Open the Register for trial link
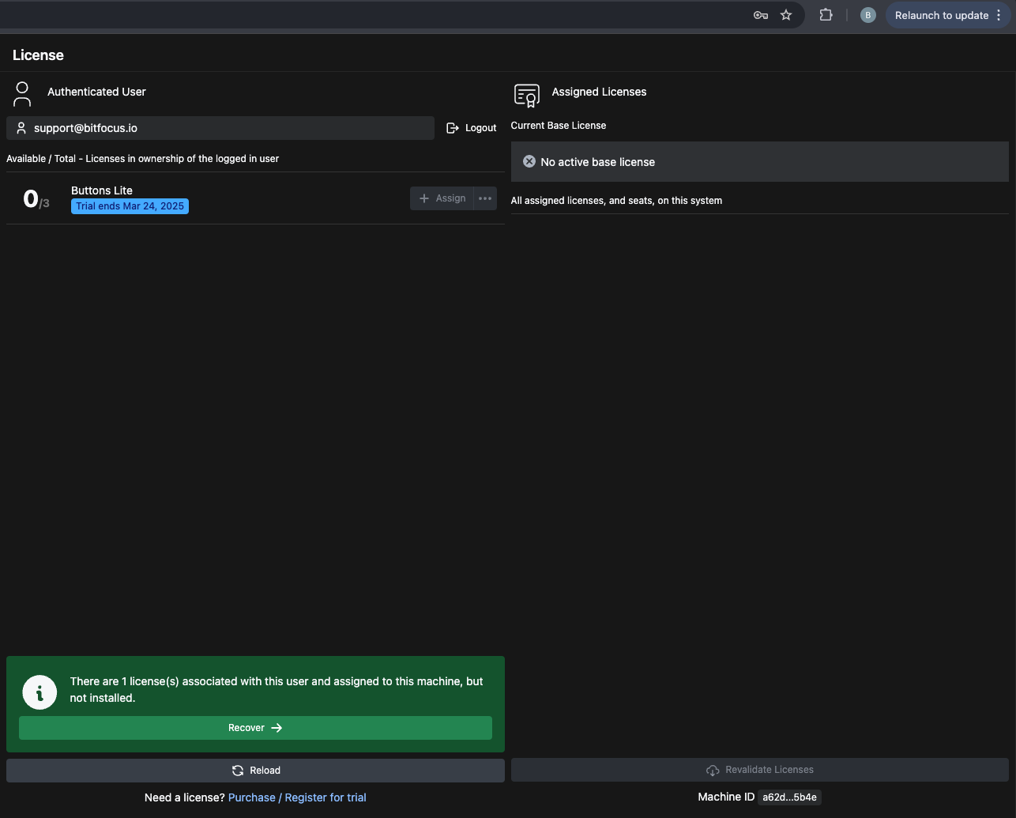This screenshot has width=1016, height=818. coord(325,797)
